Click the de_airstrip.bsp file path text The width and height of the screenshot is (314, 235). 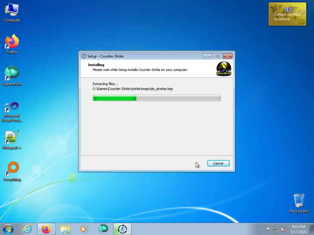132,89
